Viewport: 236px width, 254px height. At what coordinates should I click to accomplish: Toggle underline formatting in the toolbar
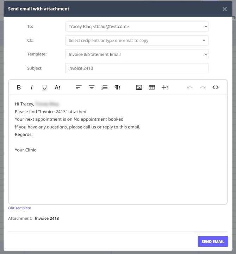[x=44, y=87]
